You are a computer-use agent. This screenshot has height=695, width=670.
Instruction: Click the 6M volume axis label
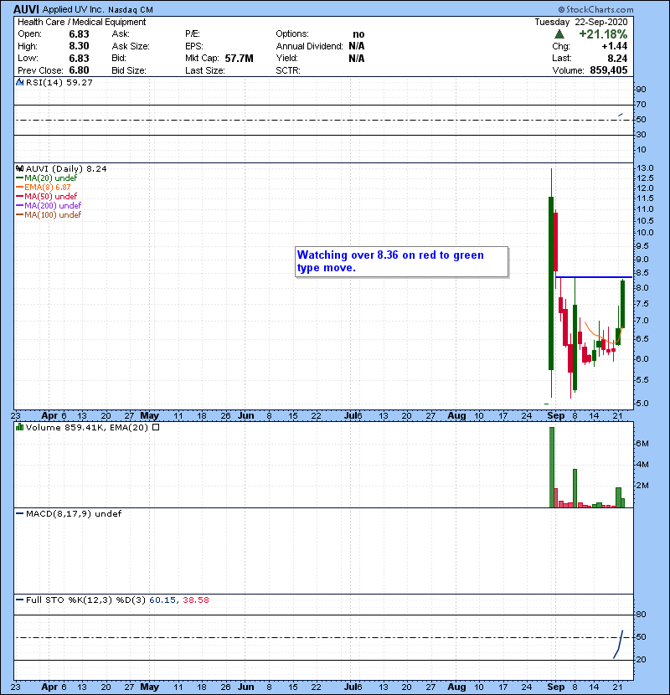(x=642, y=444)
